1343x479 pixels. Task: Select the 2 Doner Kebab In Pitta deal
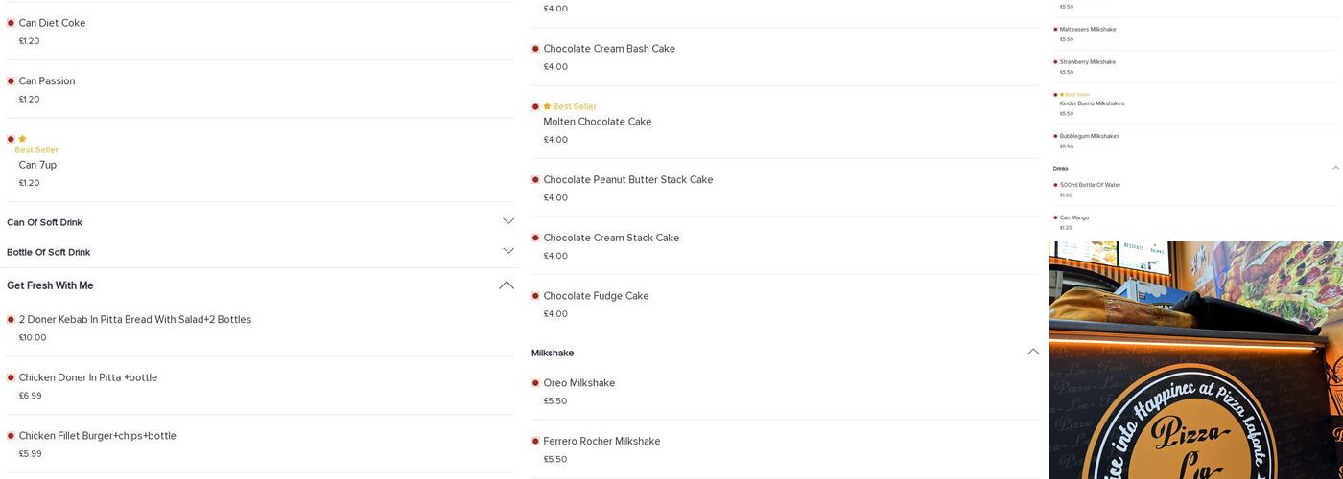pos(134,320)
